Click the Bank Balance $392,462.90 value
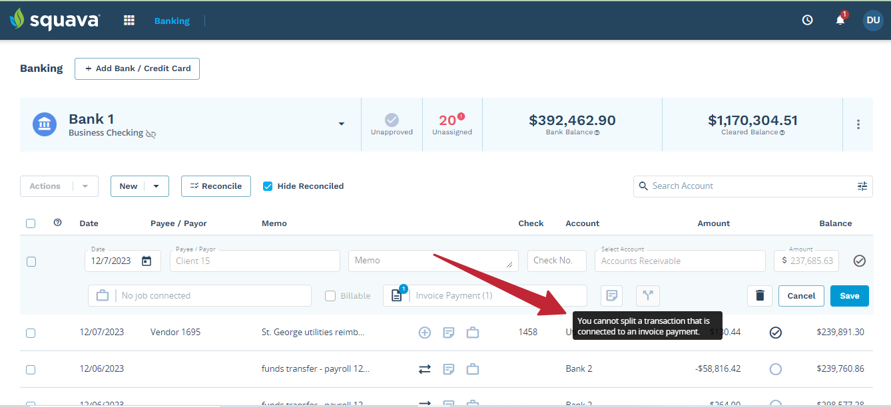This screenshot has width=891, height=407. coord(572,120)
